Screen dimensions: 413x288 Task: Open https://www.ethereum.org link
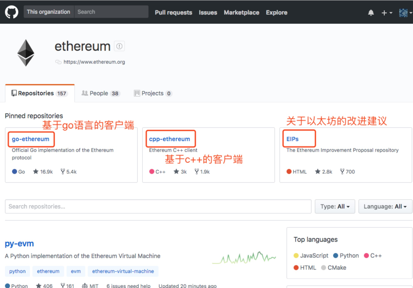pos(94,62)
